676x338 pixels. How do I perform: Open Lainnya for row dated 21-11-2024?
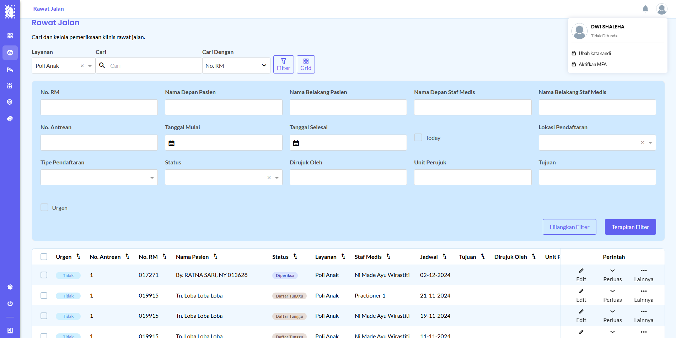point(644,295)
